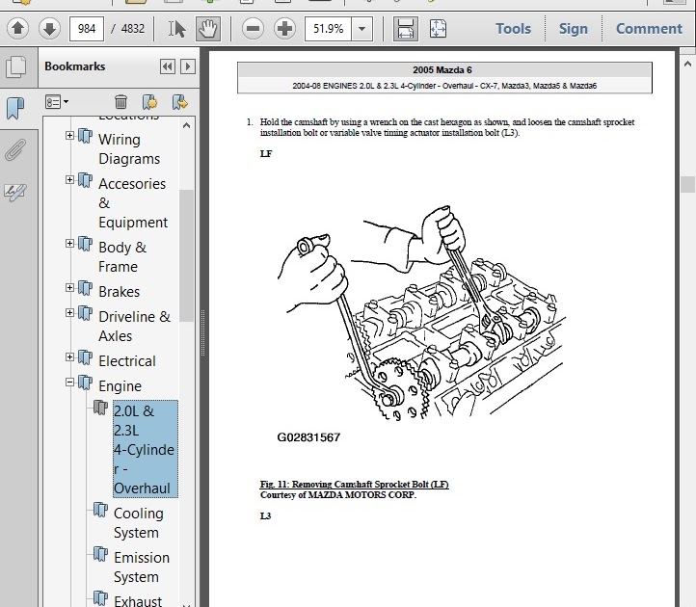Open Emission System bookmark
Viewport: 696px width, 607px height.
(142, 567)
